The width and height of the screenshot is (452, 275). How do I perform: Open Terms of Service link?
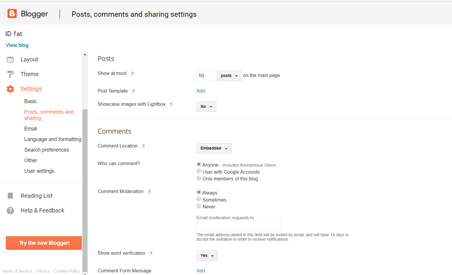click(x=17, y=271)
